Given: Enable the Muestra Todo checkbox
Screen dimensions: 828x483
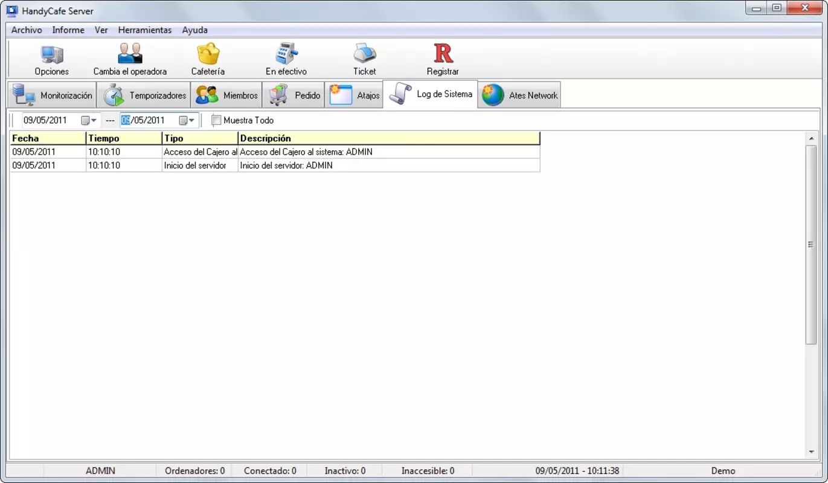Looking at the screenshot, I should coord(216,120).
